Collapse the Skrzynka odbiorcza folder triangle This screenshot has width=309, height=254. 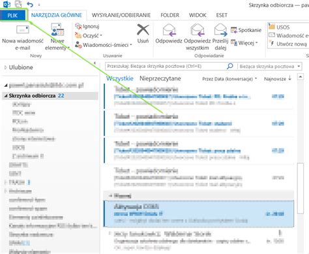coord(6,95)
